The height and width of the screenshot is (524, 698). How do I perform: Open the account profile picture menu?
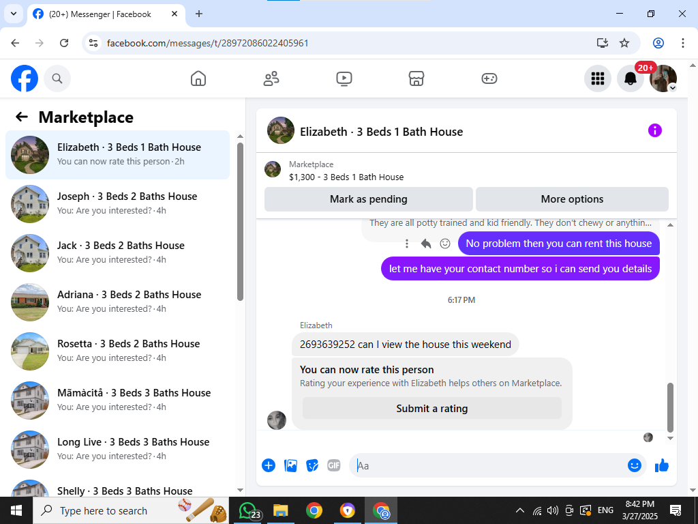tap(663, 78)
